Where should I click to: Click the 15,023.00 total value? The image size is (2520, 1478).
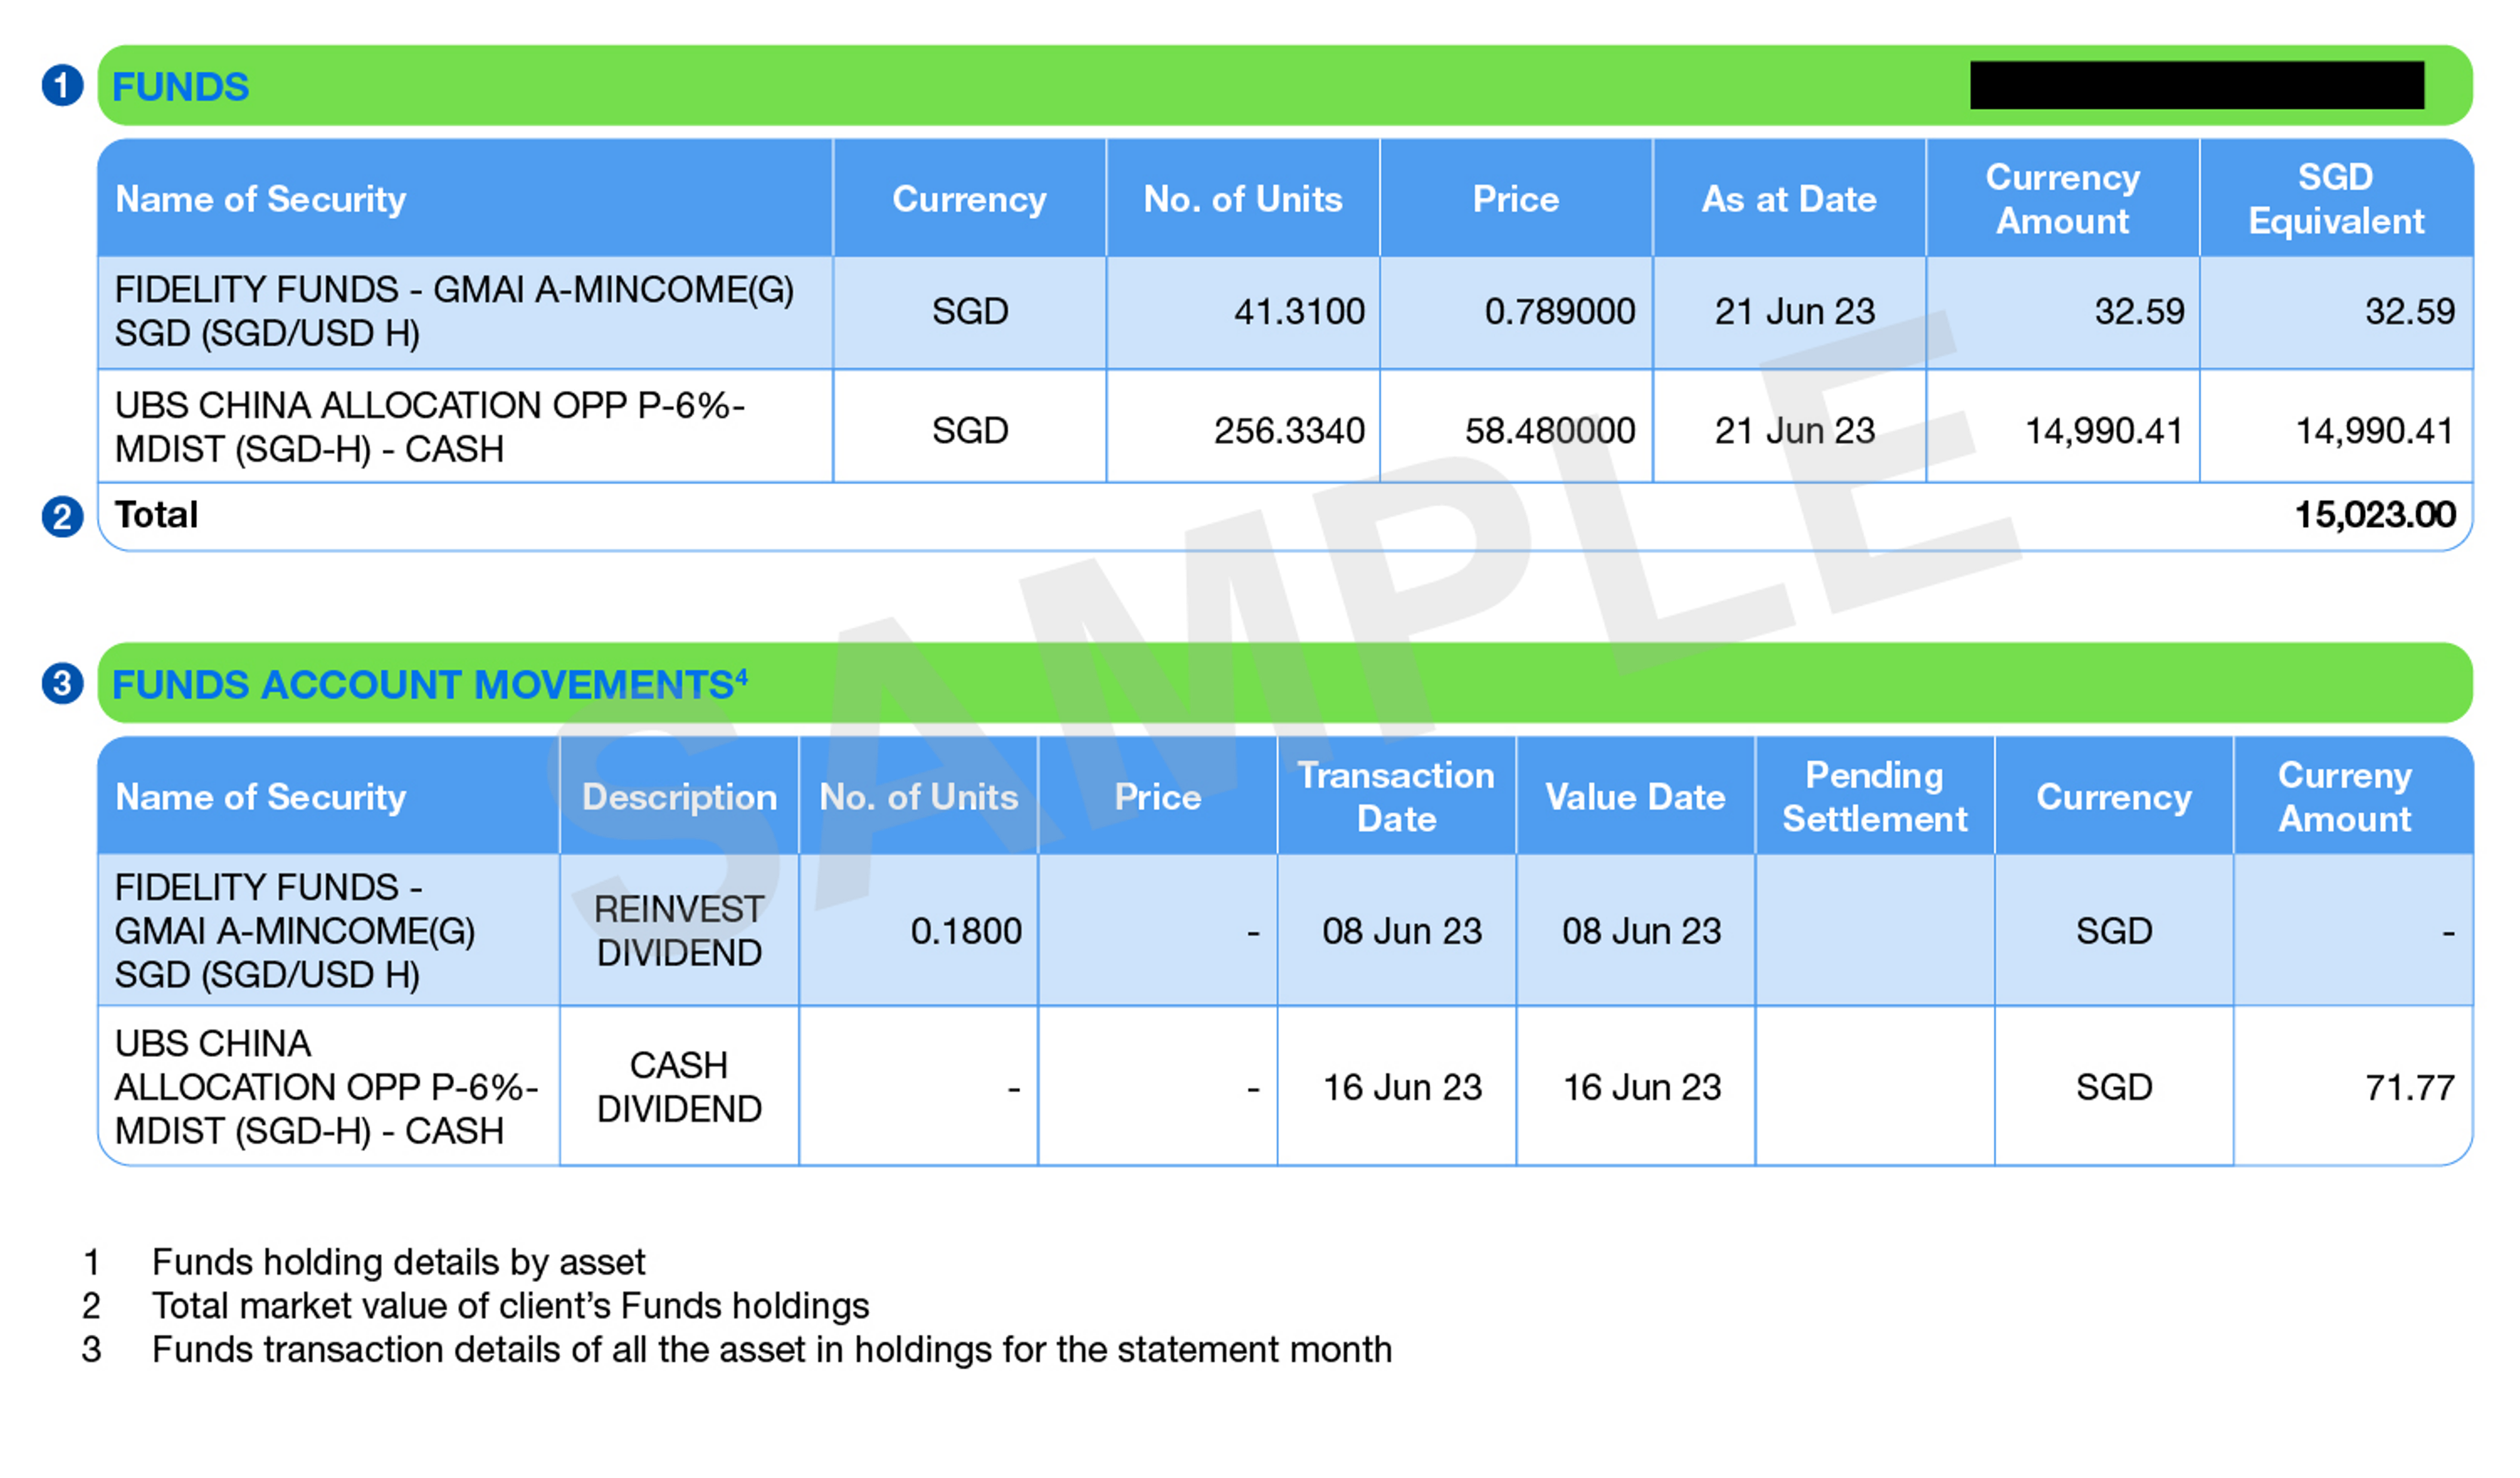click(x=2375, y=515)
